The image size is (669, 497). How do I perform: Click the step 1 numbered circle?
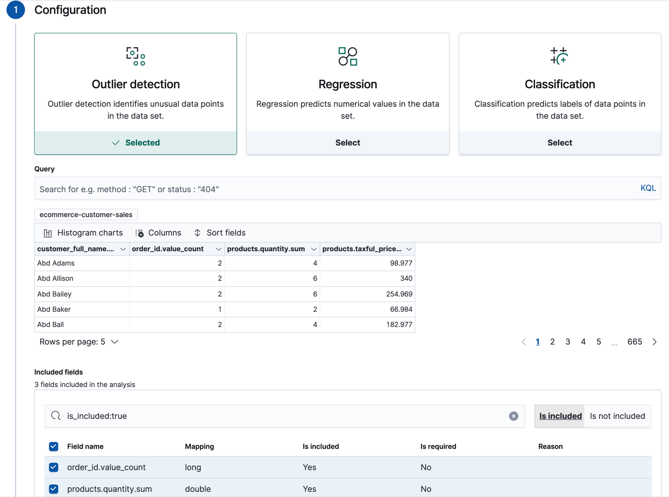point(15,9)
